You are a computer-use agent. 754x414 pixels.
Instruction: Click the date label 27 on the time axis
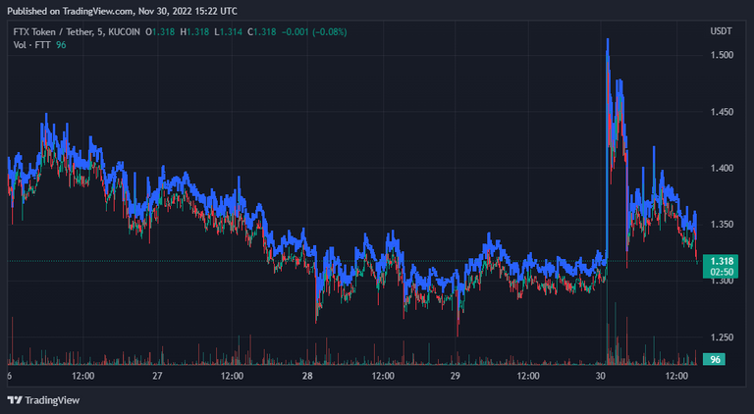[x=157, y=376]
